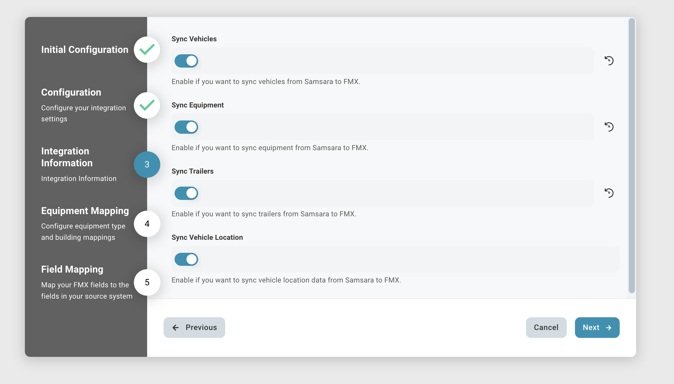
Task: Disable the Sync Vehicles toggle
Action: click(x=186, y=61)
